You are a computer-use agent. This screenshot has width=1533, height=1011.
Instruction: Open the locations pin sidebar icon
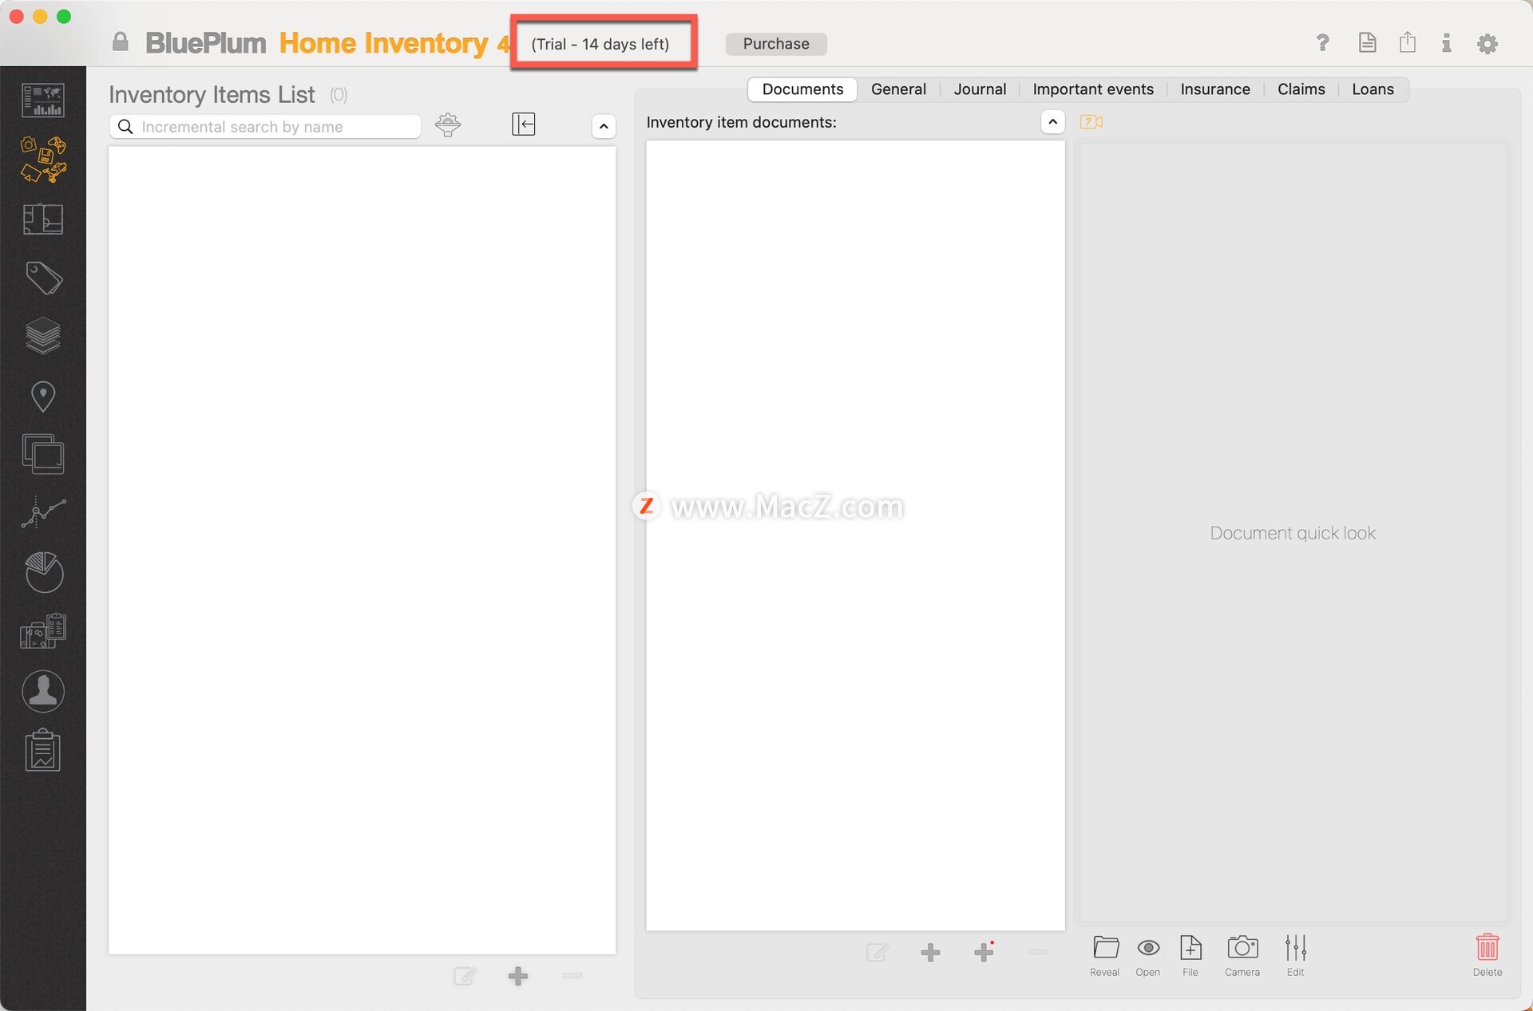[43, 396]
